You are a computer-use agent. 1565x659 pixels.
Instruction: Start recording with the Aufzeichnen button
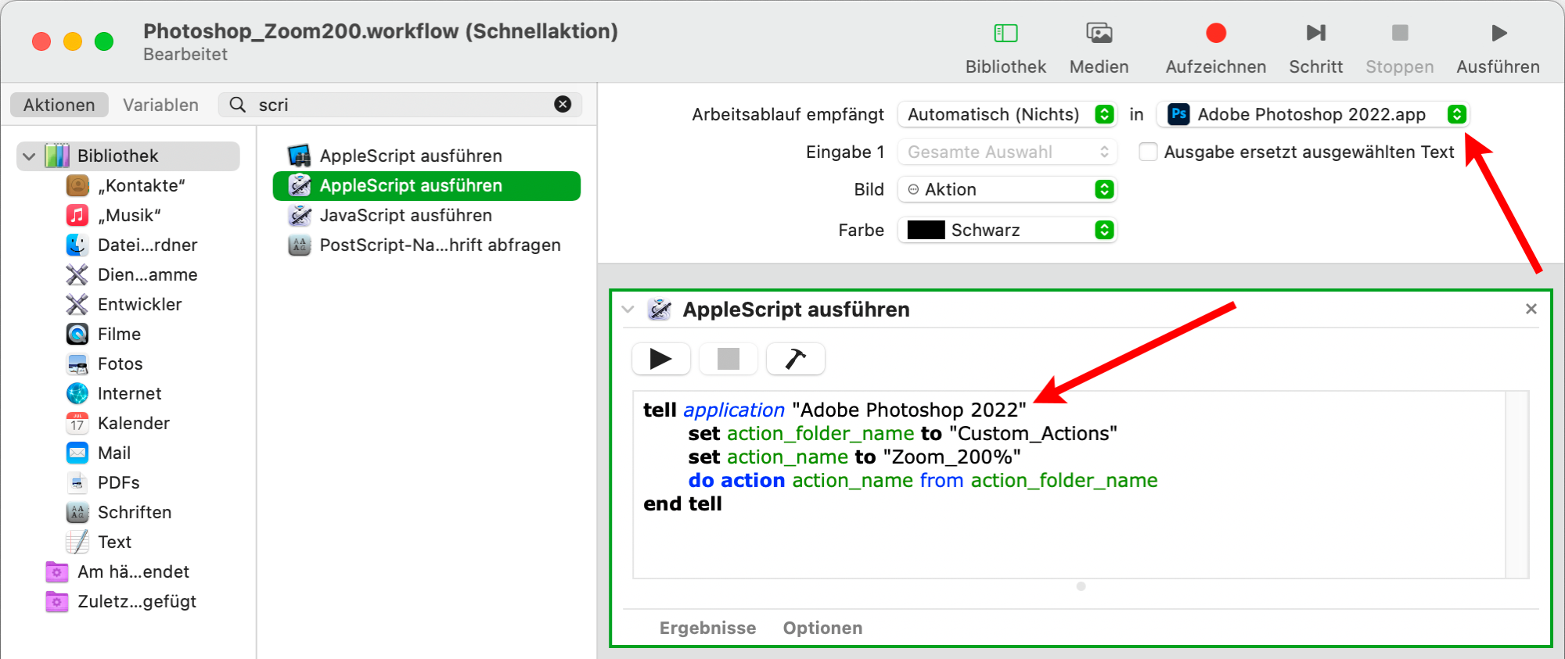pos(1215,34)
